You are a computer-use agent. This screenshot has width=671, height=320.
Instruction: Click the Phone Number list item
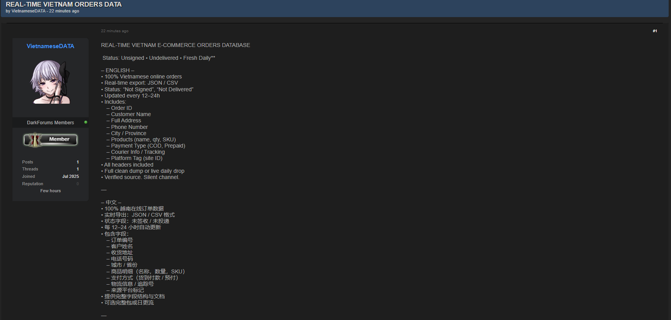point(129,127)
